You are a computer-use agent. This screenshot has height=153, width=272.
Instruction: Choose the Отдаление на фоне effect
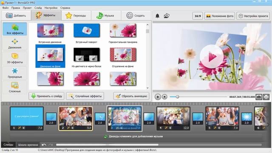(123, 55)
